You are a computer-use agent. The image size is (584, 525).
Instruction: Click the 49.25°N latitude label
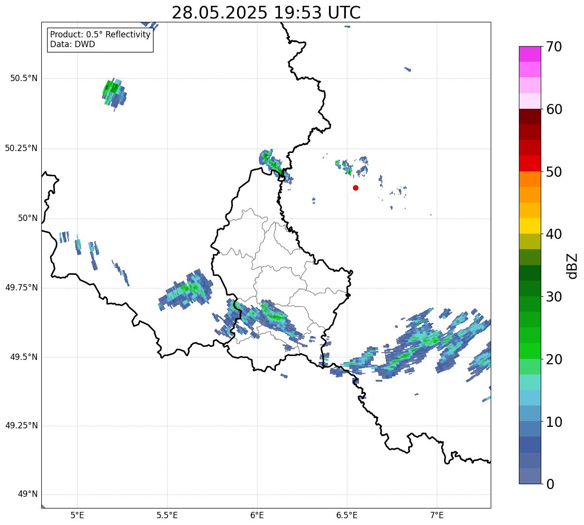[x=21, y=425]
